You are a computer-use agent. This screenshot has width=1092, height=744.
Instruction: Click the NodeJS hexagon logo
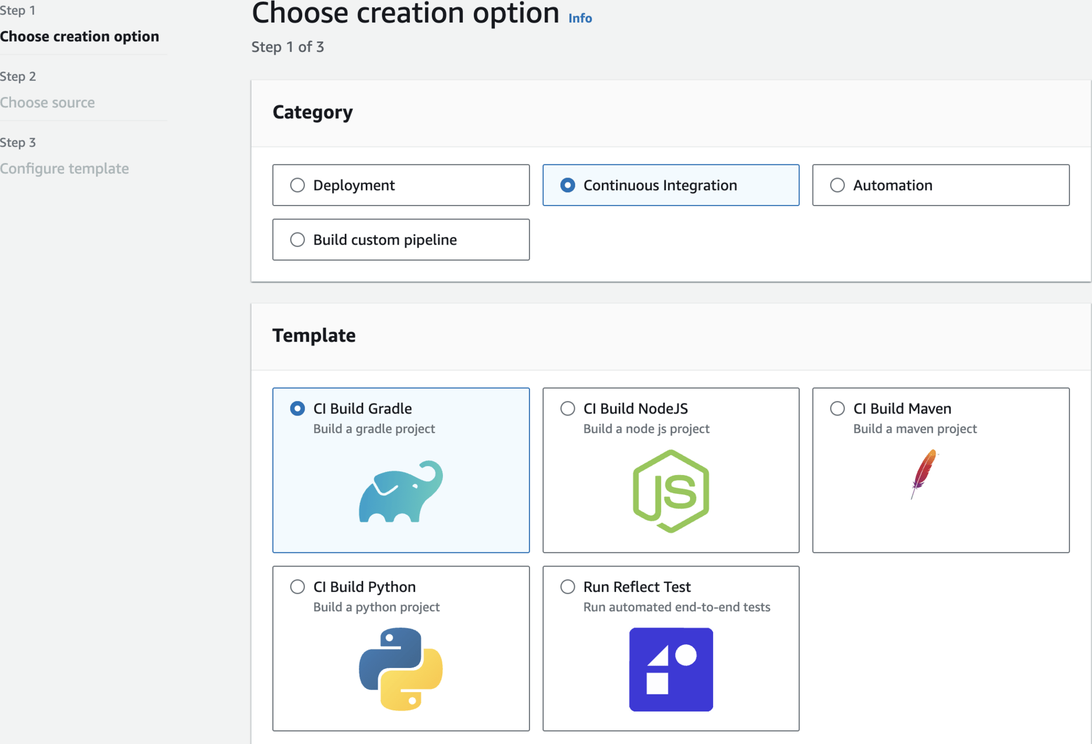coord(671,491)
